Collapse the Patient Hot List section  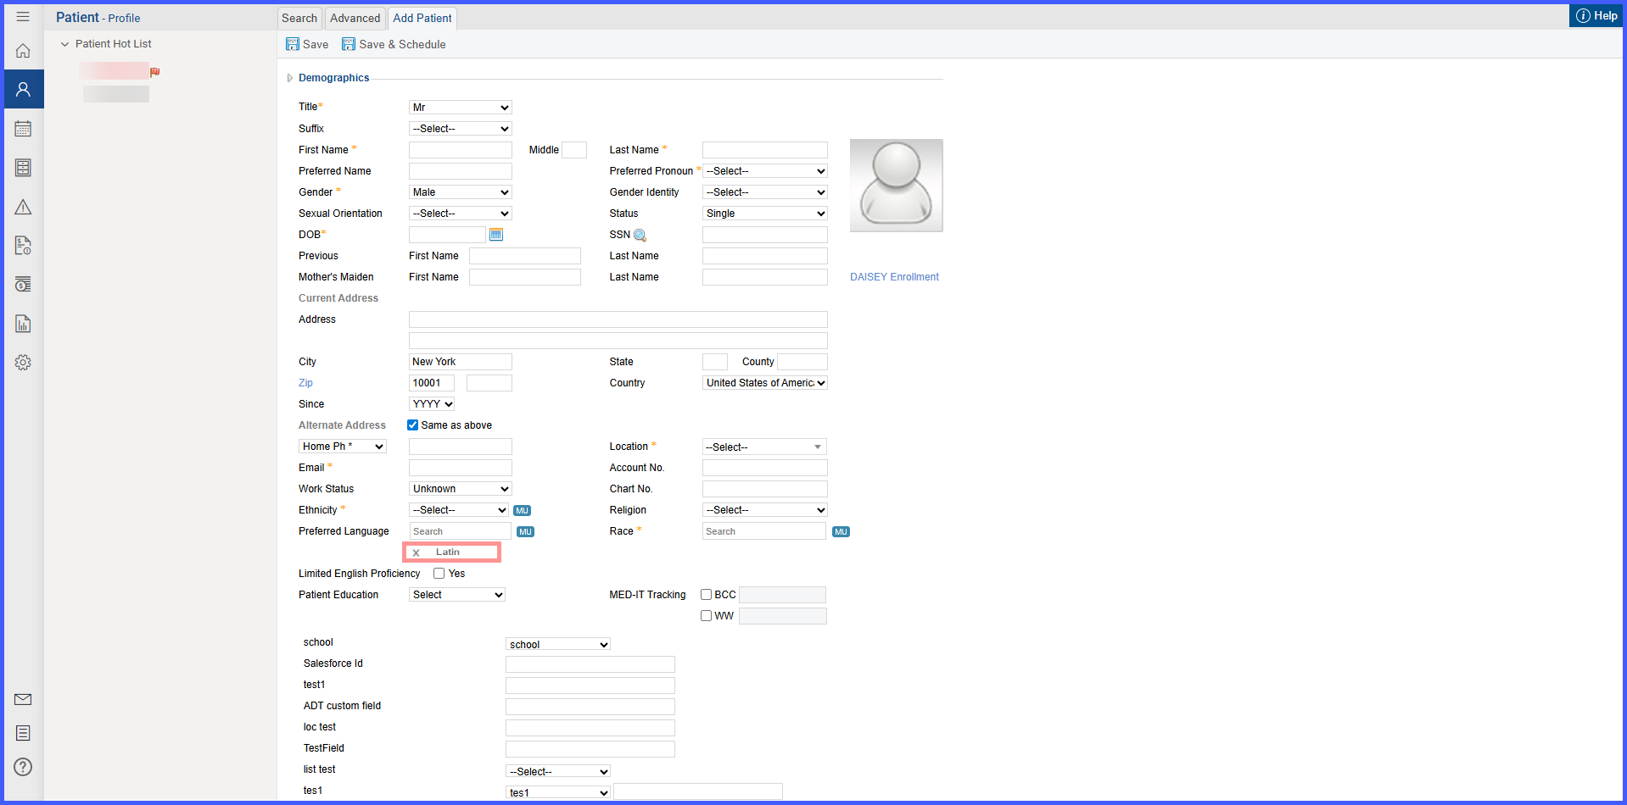point(64,44)
